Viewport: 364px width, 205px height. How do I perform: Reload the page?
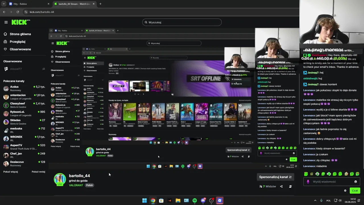[18, 12]
